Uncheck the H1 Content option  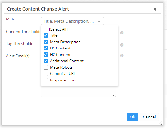pos(46,48)
